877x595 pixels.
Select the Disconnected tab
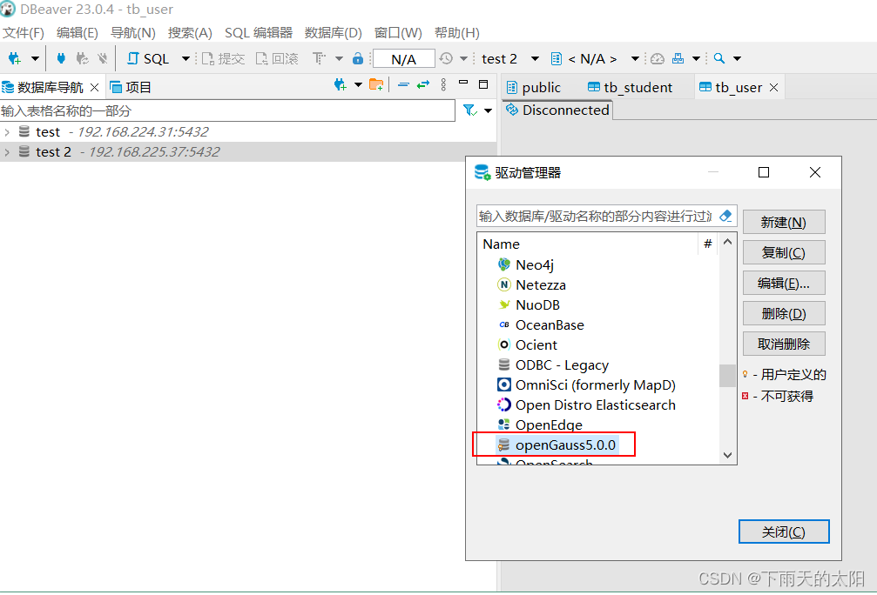(557, 110)
